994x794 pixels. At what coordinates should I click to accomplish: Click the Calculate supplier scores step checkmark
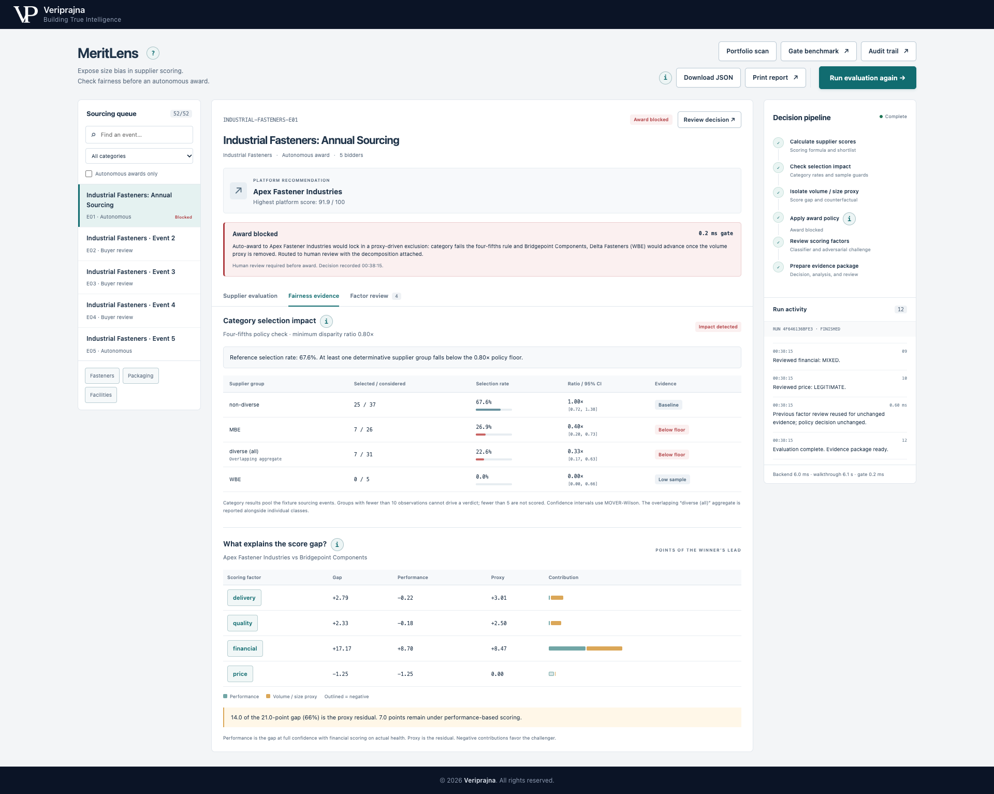point(778,143)
